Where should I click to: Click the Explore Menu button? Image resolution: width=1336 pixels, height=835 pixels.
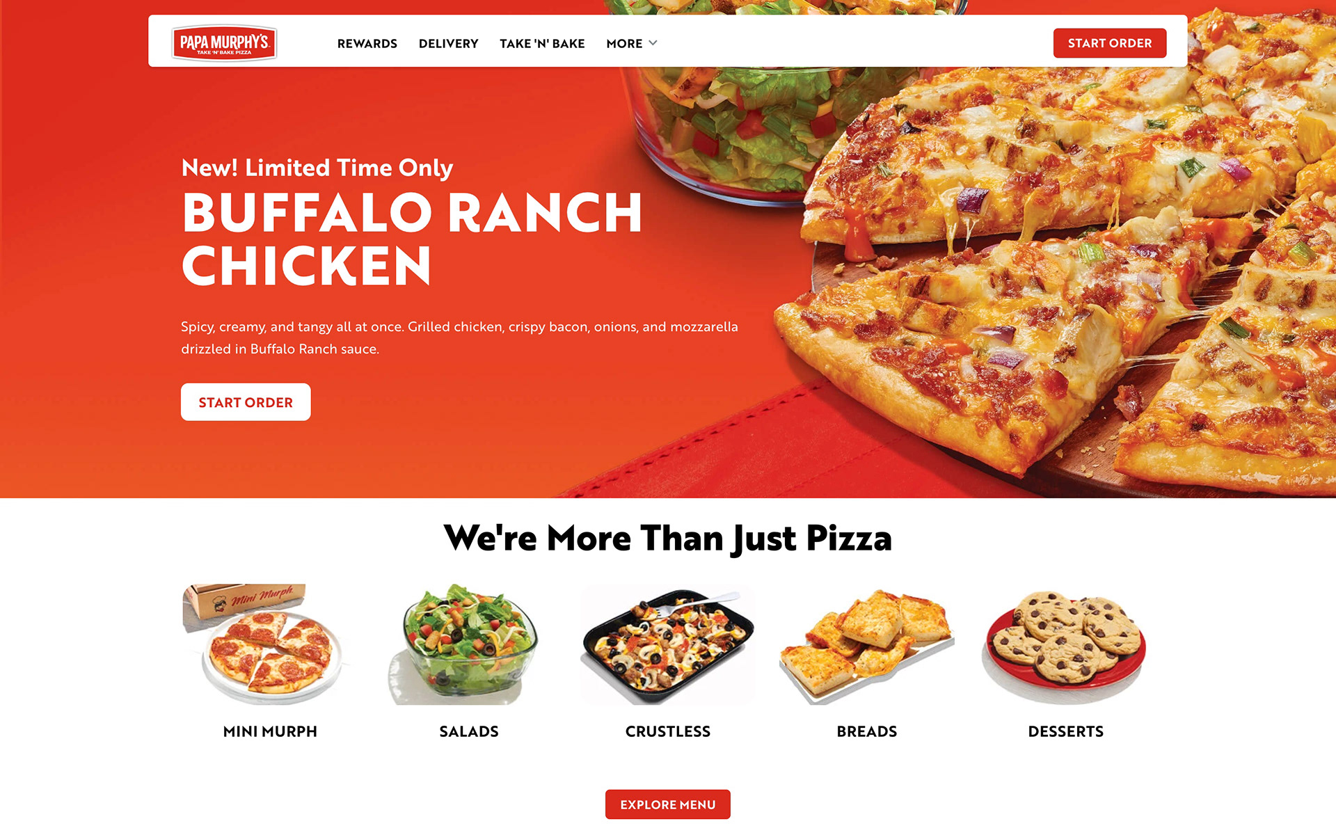(x=668, y=804)
